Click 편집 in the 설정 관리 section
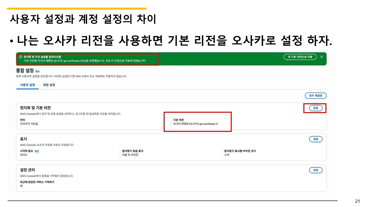368x207 pixels. point(315,170)
